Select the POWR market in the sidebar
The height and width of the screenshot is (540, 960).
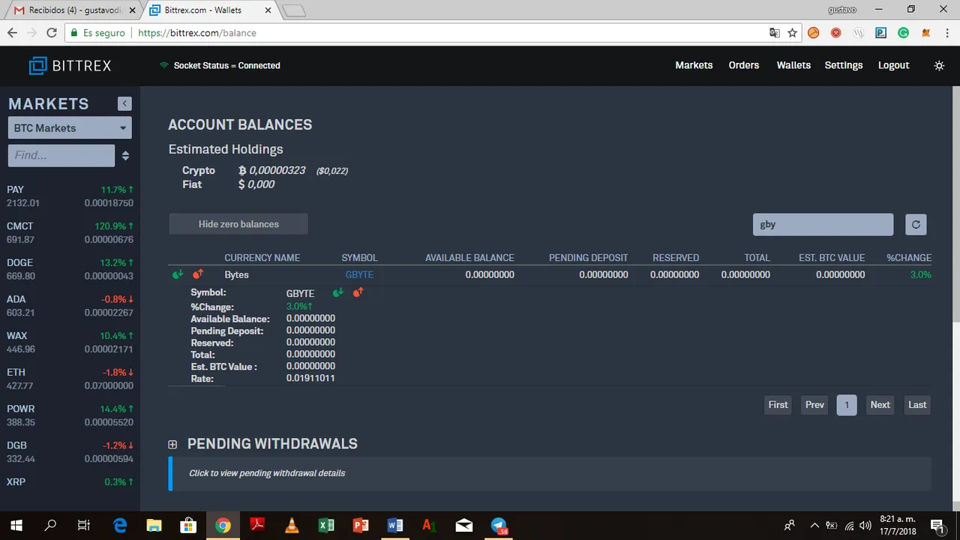tap(70, 415)
